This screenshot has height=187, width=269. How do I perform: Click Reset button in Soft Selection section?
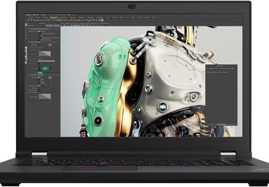50,45
